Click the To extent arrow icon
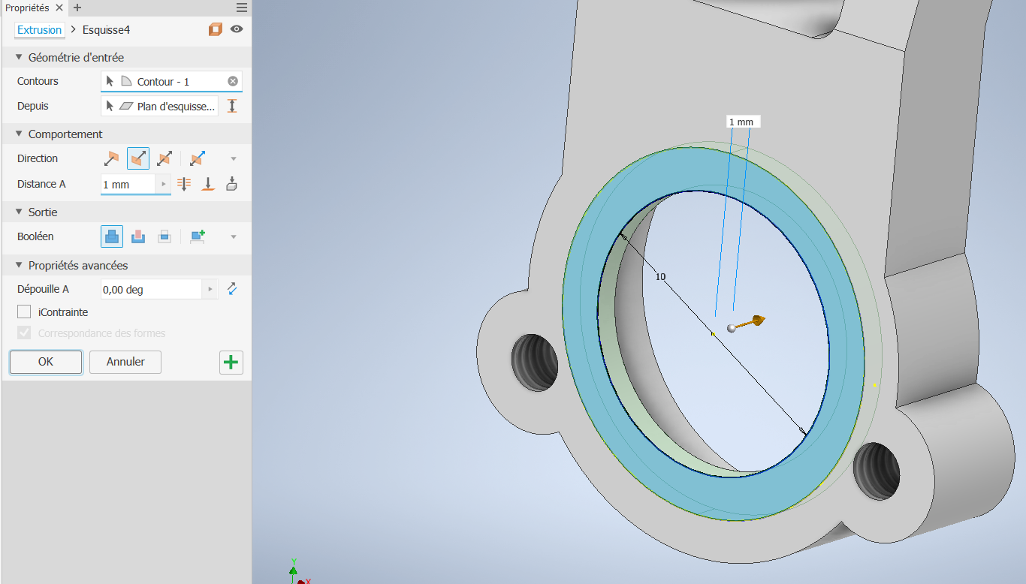The image size is (1026, 584). click(209, 184)
